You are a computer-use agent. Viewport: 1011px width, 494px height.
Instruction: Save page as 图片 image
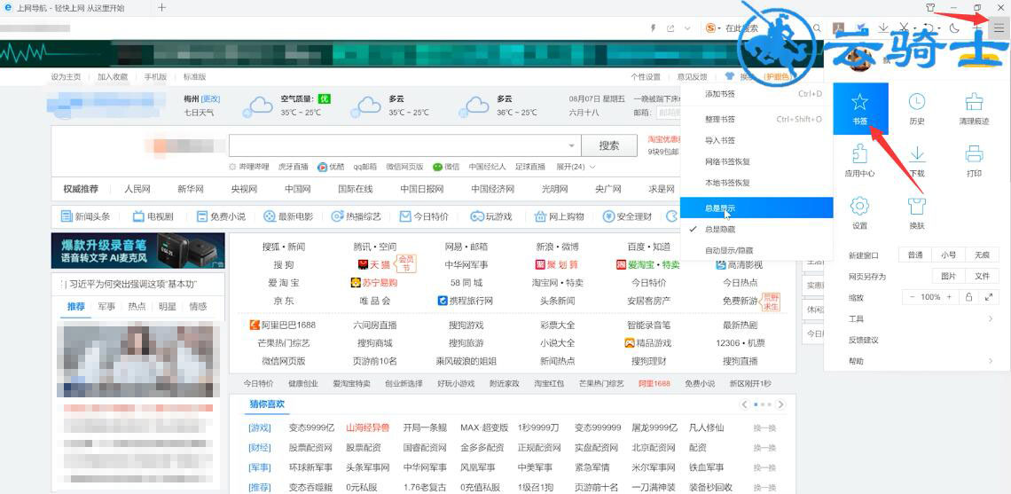pos(948,276)
